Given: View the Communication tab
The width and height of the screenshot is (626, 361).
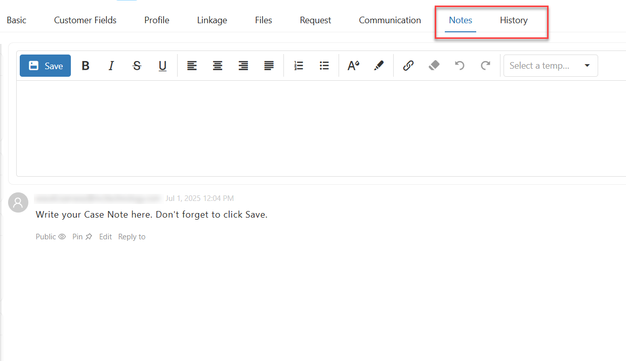Looking at the screenshot, I should click(390, 20).
